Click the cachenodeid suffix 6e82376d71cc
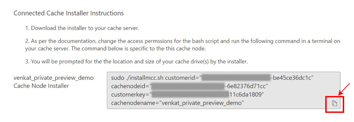 pos(245,86)
